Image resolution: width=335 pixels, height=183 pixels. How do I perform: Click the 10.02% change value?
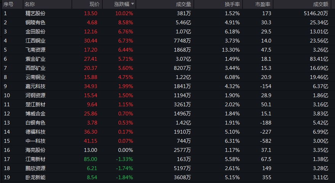124,13
